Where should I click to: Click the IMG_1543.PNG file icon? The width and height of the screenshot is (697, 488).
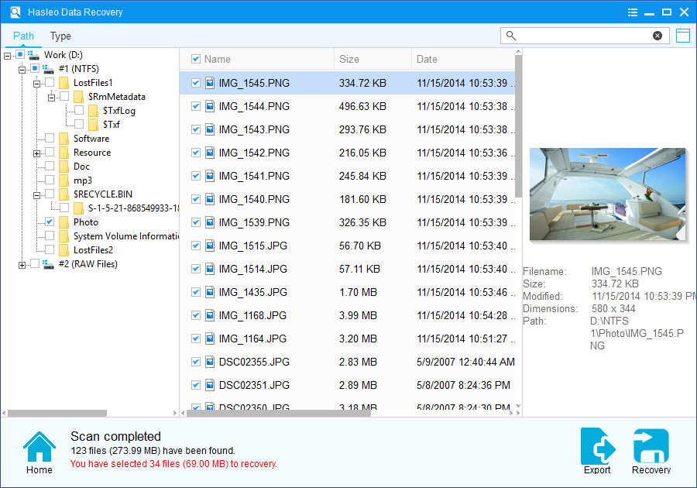210,129
